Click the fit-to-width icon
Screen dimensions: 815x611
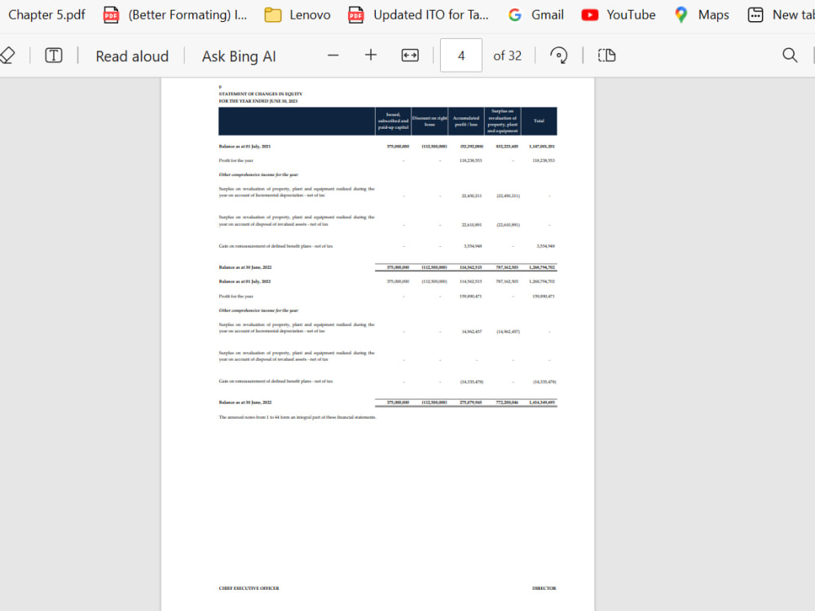(409, 55)
